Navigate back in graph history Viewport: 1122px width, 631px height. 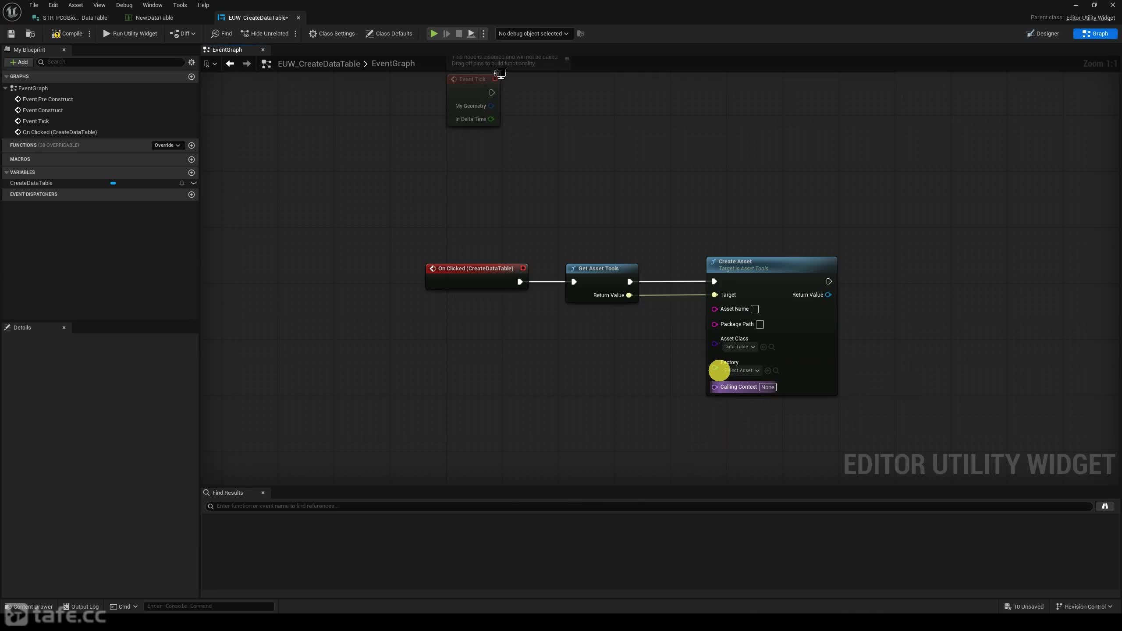[230, 64]
